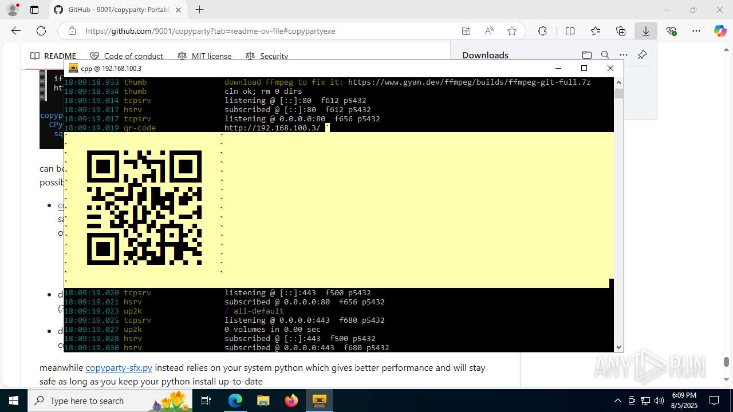Switch to the README tab

(x=53, y=56)
